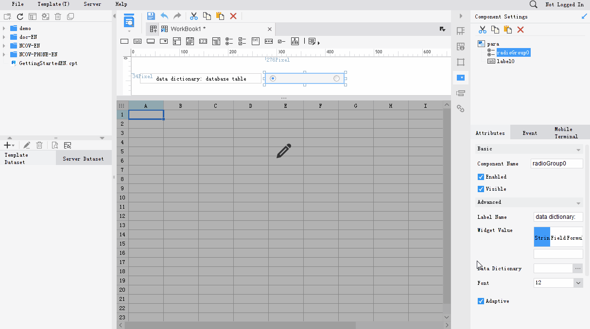The height and width of the screenshot is (329, 590).
Task: Click the Redo arrow in the toolbar
Action: point(177,16)
